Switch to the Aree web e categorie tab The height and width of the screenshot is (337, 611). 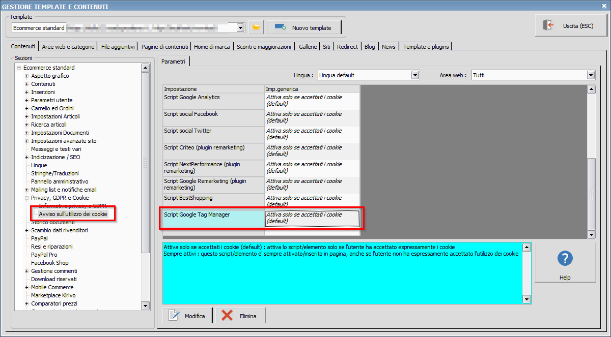[x=68, y=47]
